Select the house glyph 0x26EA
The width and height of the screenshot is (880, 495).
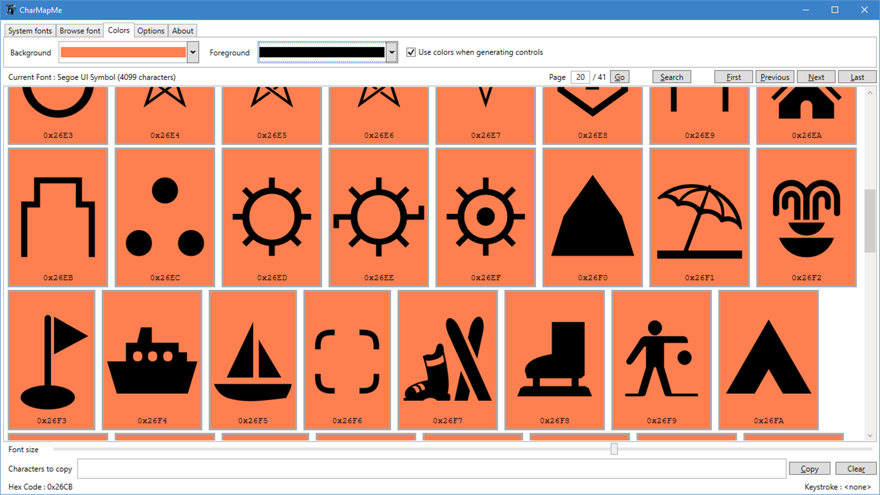click(x=806, y=115)
